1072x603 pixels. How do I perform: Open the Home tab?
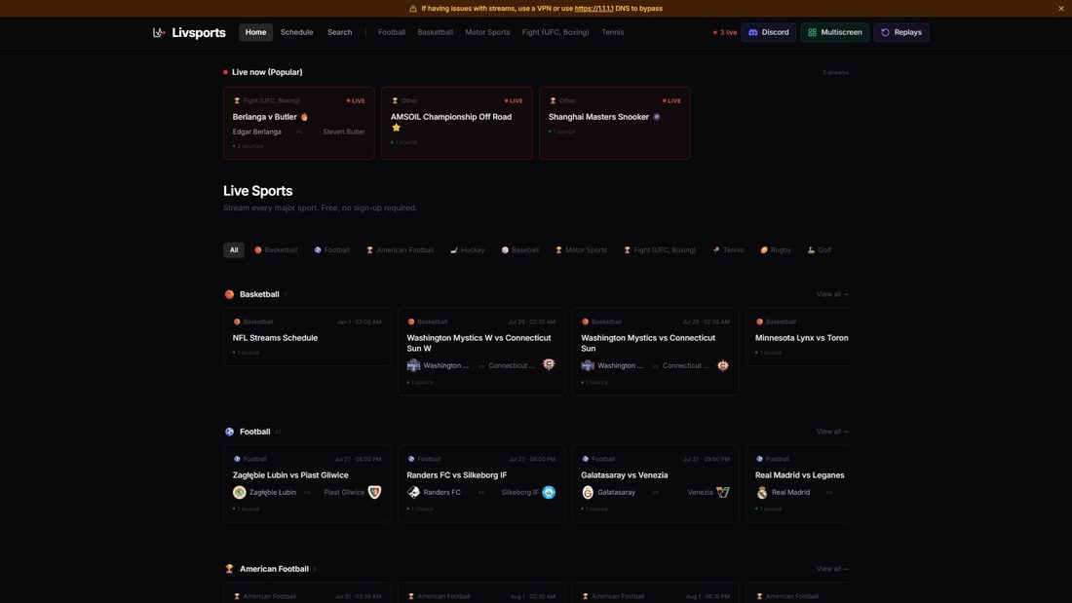click(x=255, y=32)
